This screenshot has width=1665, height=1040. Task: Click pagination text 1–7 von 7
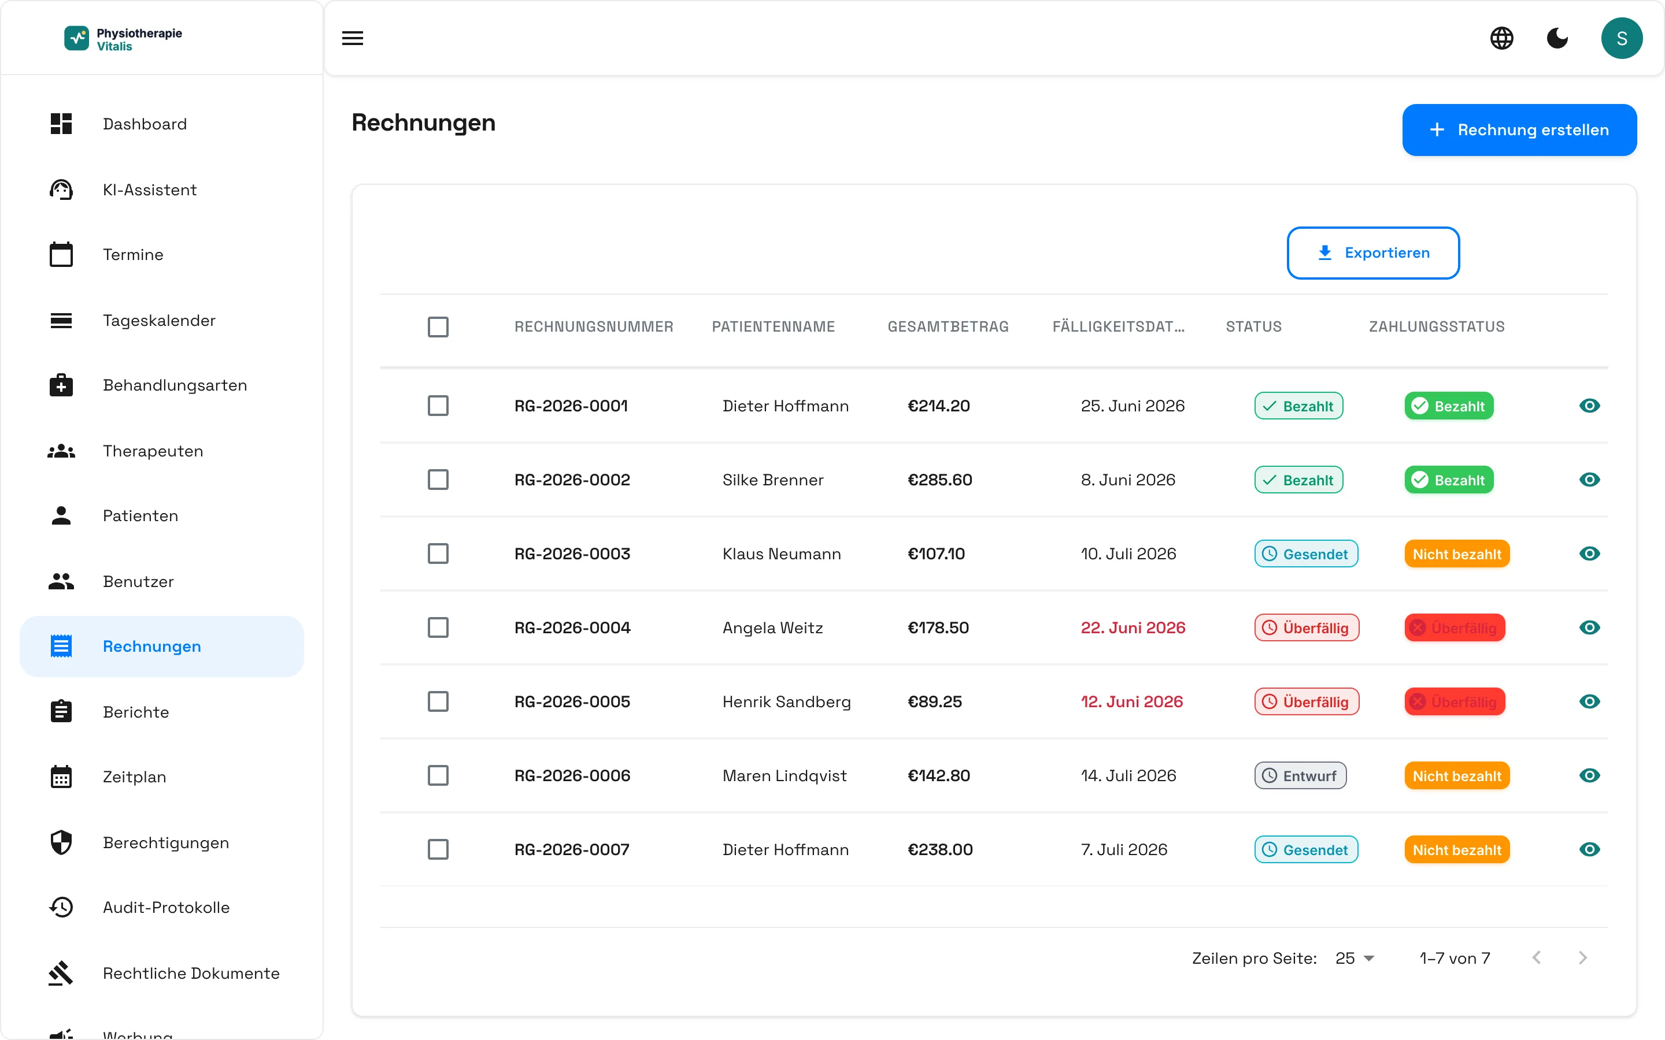[1455, 958]
